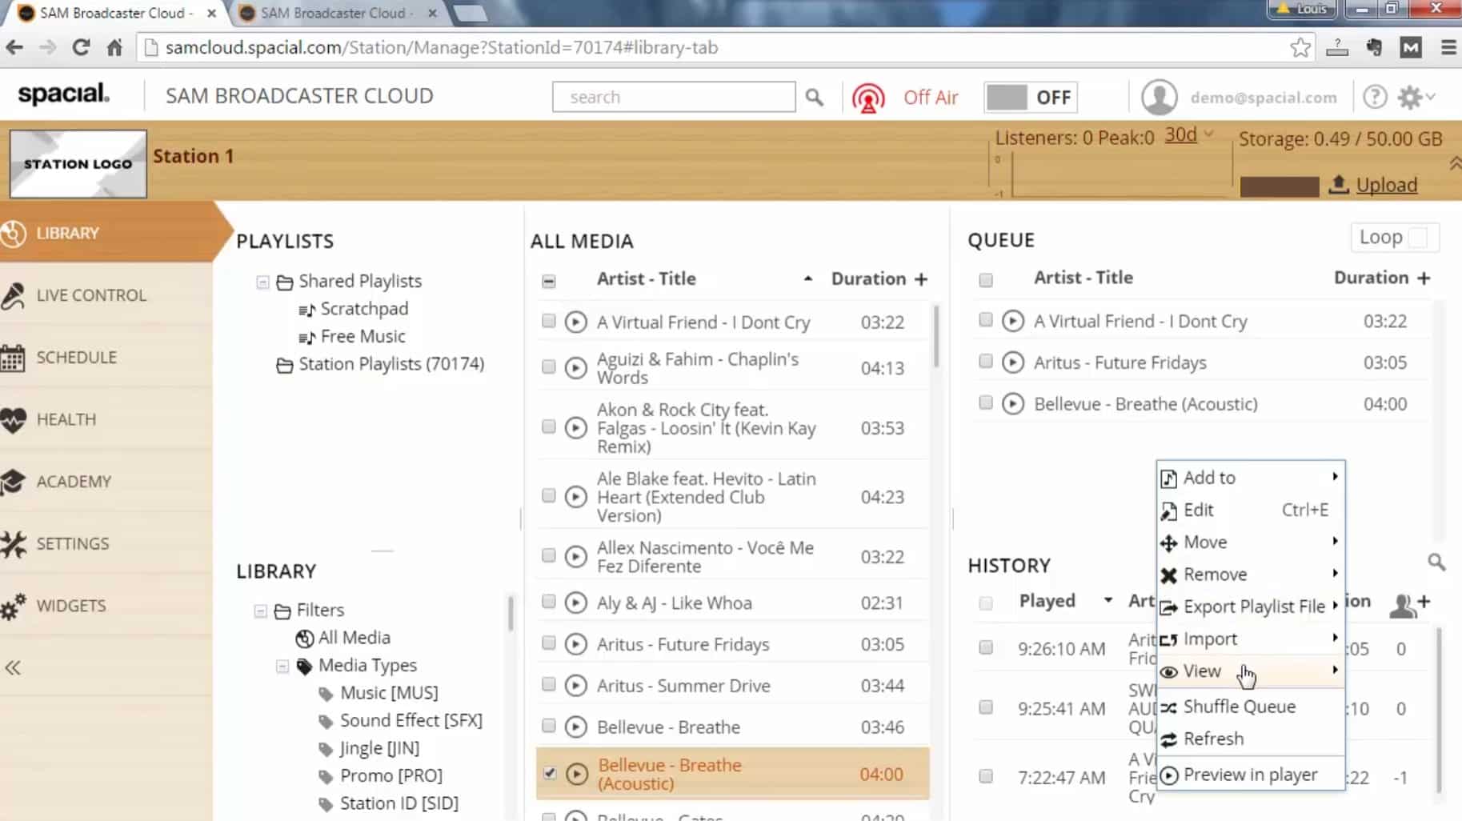Click the storage usage progress bar

click(1279, 186)
